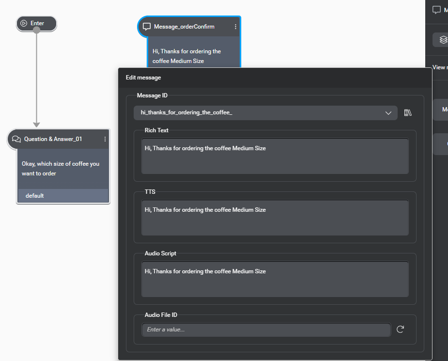Expand the Message ID dropdown chevron

(x=388, y=113)
